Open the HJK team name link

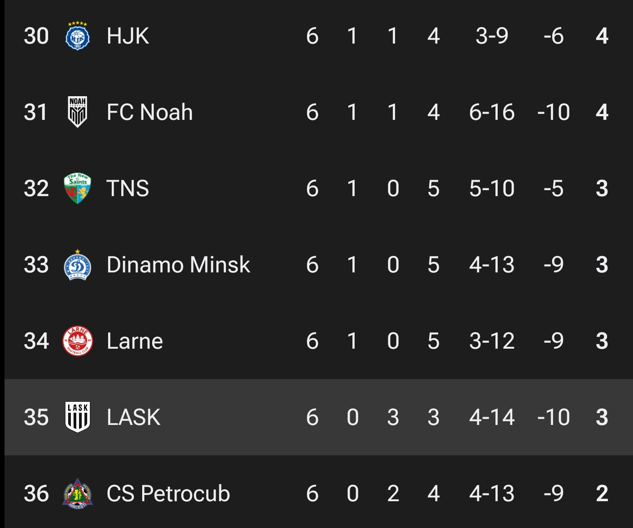(x=128, y=36)
